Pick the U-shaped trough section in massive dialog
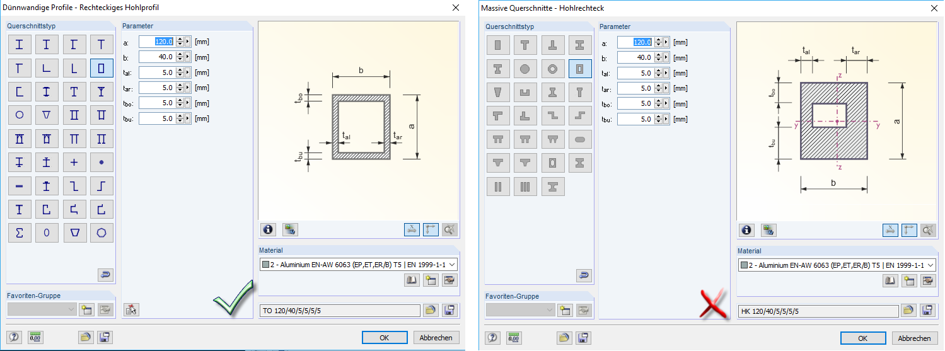Viewport: 945px width, 351px height. [x=525, y=92]
